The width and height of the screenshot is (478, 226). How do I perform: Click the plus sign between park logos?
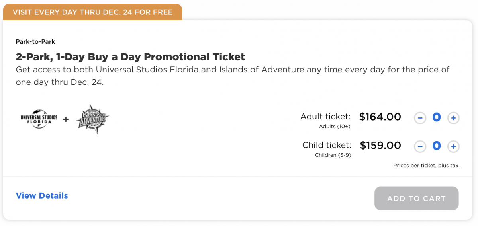(x=66, y=119)
